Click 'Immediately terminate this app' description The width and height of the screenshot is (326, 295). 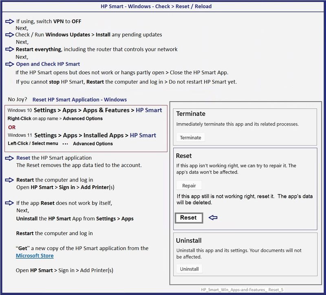238,124
